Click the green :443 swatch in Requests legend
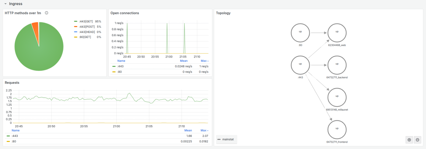 coord(9,136)
